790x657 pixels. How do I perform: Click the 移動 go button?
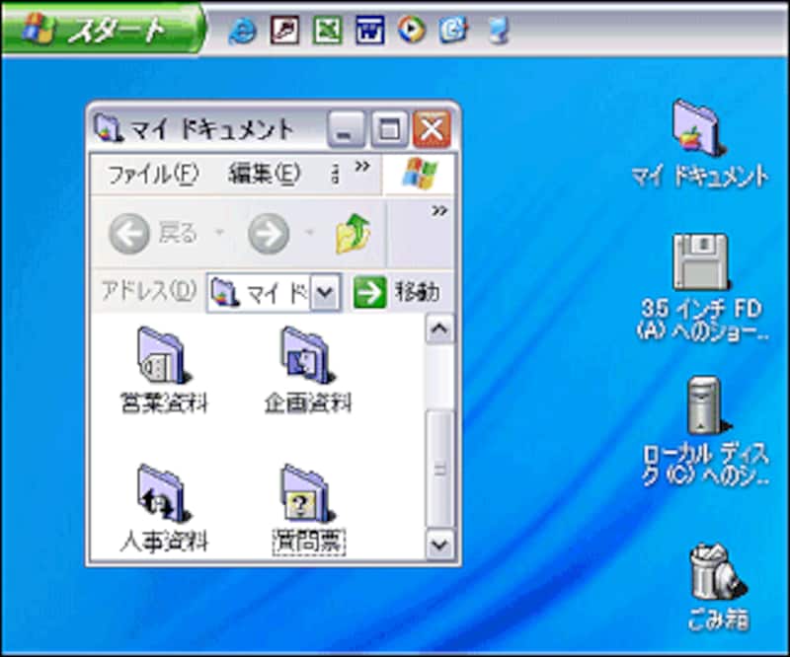[397, 292]
